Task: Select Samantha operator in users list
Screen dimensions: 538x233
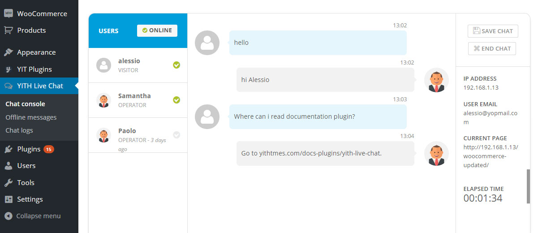Action: coord(134,100)
